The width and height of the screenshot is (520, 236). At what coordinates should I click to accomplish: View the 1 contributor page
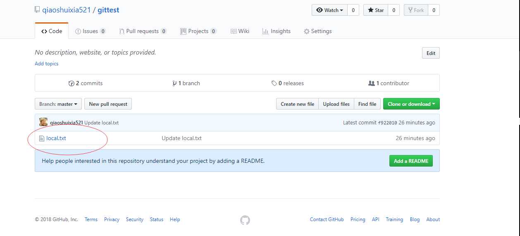pos(389,83)
